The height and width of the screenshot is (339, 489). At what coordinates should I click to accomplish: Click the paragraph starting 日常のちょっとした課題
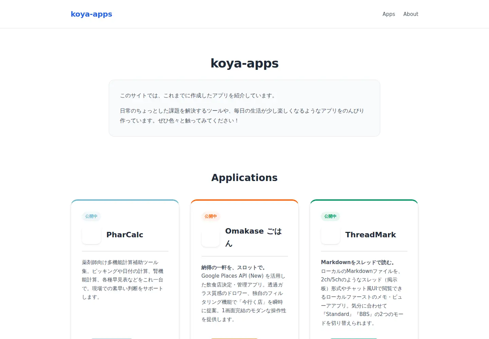(x=242, y=116)
